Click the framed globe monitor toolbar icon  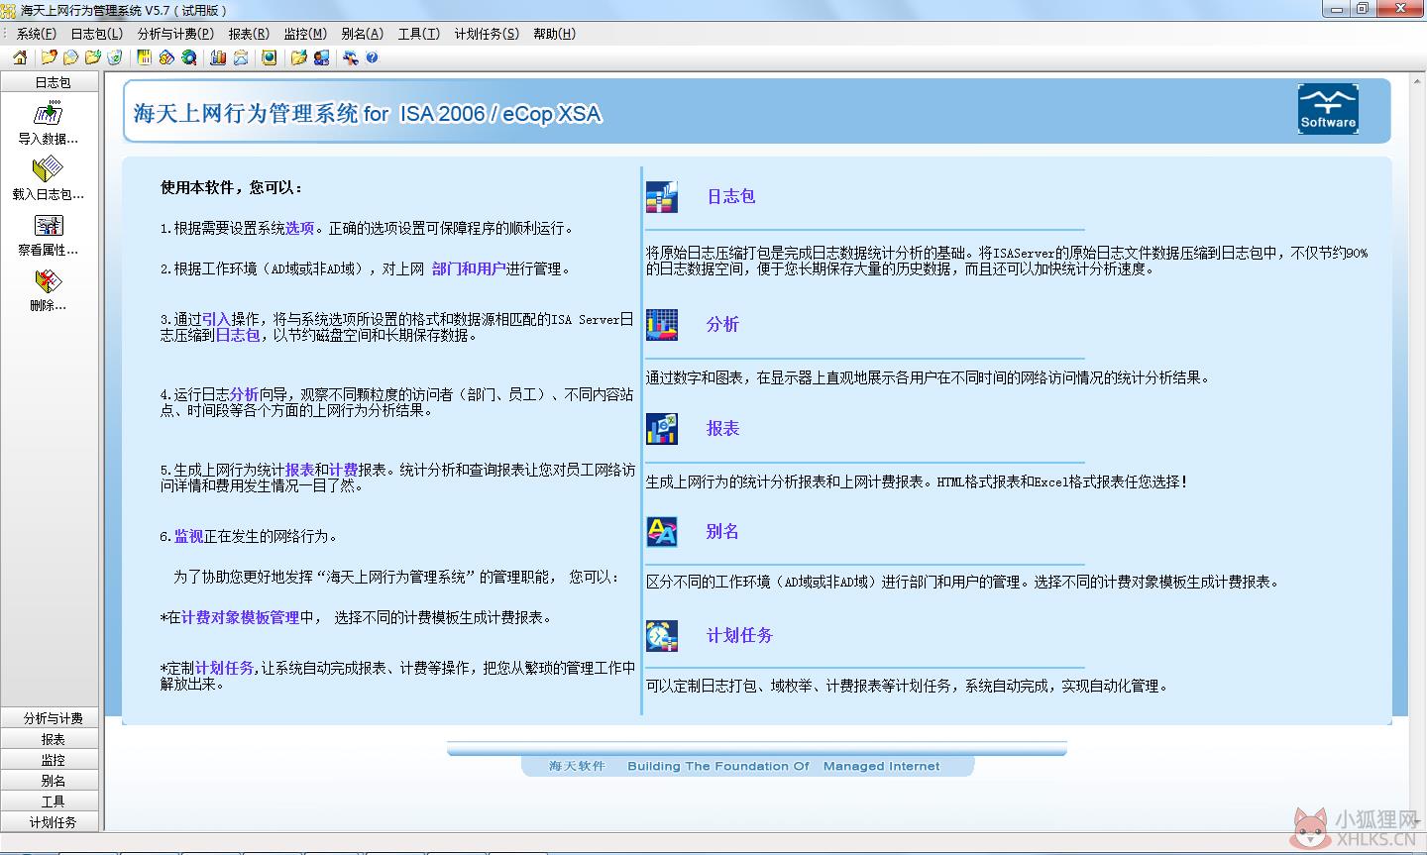pos(269,57)
